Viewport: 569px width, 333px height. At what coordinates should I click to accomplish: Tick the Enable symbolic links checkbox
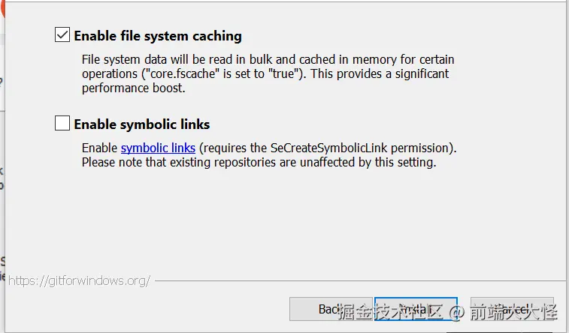62,124
